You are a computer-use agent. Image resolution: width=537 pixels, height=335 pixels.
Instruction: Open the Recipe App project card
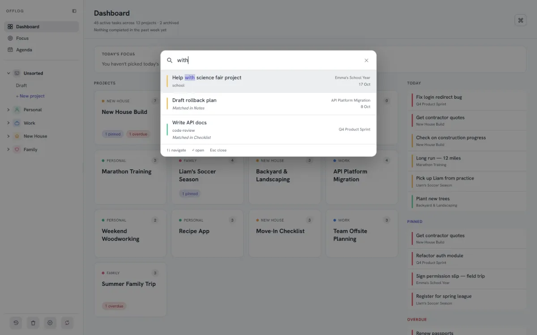[207, 234]
